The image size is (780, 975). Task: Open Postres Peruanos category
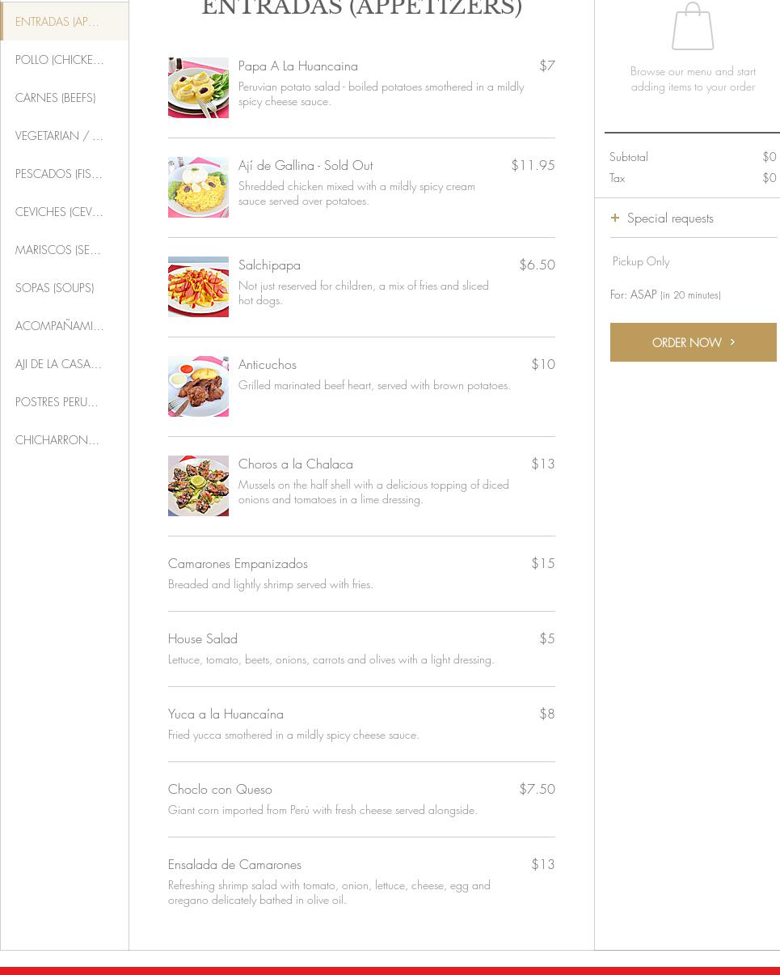57,402
